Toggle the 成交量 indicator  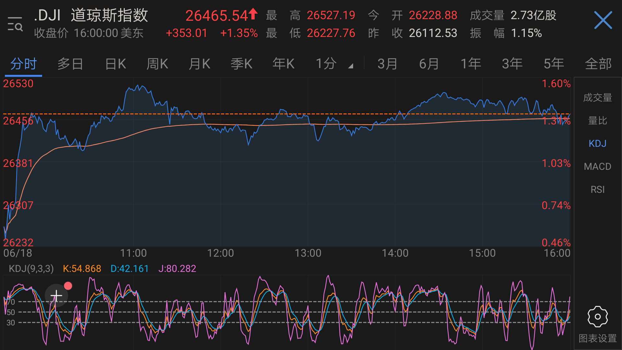click(597, 98)
